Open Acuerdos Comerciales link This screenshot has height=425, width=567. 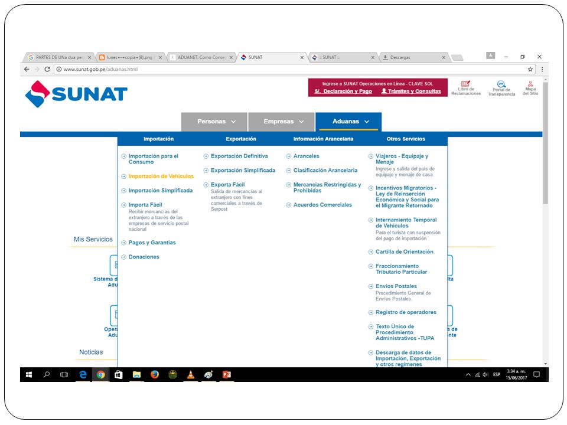322,205
